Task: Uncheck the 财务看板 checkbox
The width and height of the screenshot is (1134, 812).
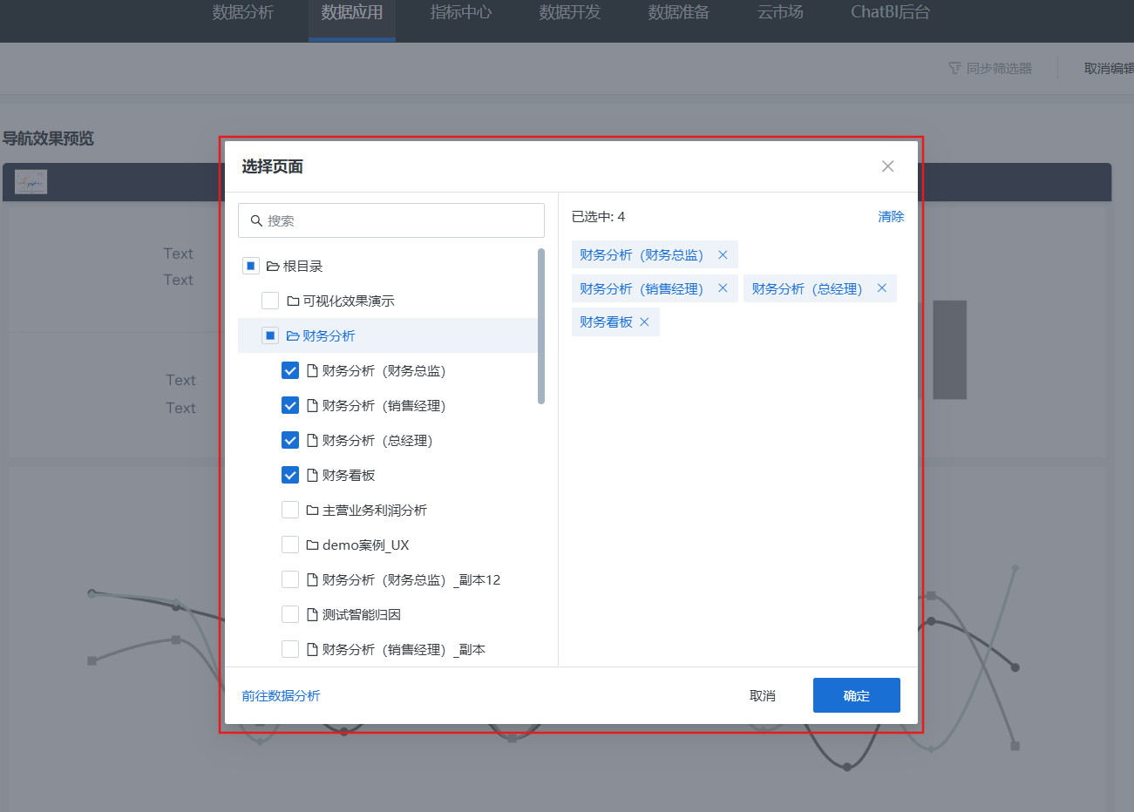Action: point(290,475)
